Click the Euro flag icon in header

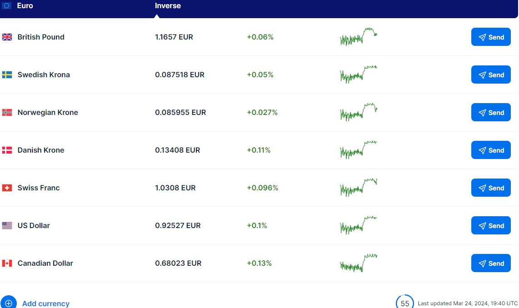[x=7, y=6]
